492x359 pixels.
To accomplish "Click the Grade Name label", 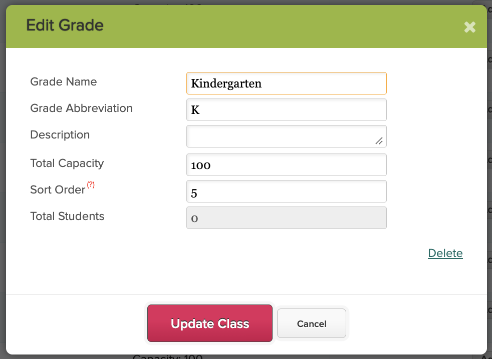I will click(64, 81).
